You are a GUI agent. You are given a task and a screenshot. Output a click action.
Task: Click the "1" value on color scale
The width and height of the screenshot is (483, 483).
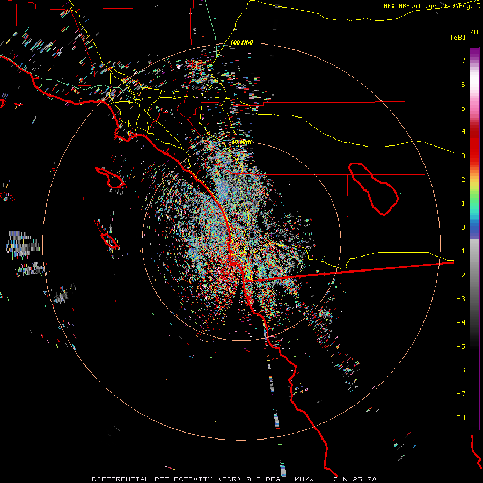(x=463, y=203)
